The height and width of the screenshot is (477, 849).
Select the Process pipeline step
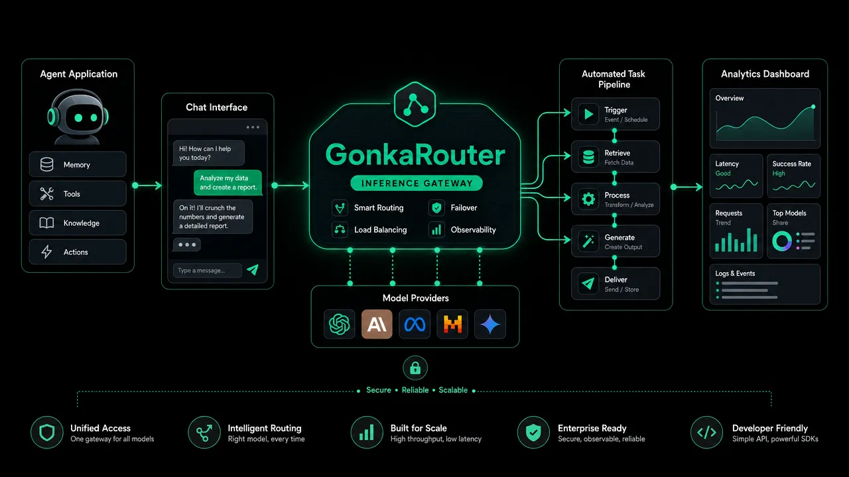[x=616, y=199]
